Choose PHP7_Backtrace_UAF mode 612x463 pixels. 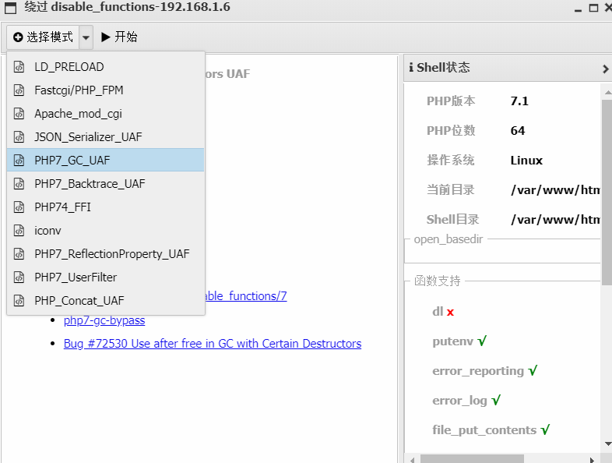tap(90, 184)
